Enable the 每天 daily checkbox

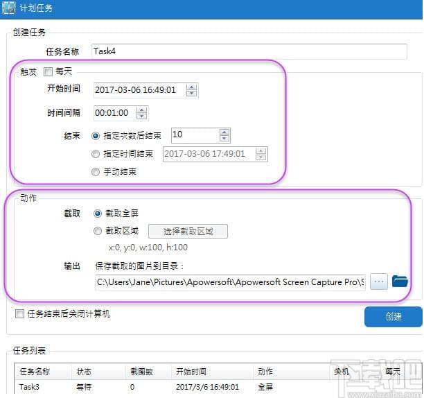click(x=48, y=72)
